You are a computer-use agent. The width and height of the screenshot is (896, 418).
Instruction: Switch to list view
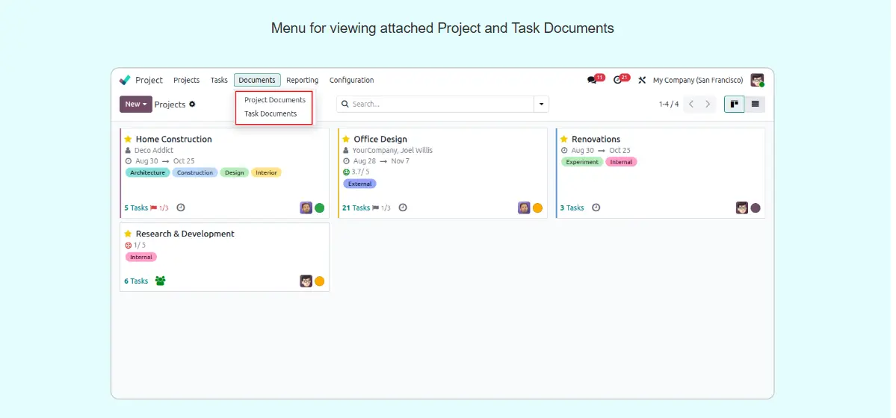click(x=755, y=104)
